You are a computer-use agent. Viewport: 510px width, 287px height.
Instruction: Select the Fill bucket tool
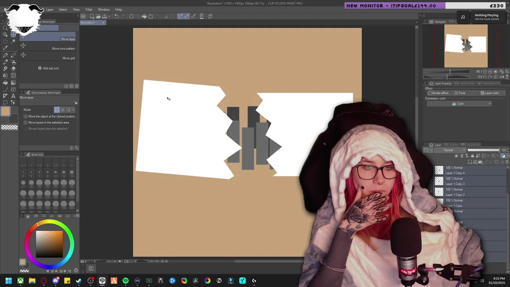tap(5, 83)
